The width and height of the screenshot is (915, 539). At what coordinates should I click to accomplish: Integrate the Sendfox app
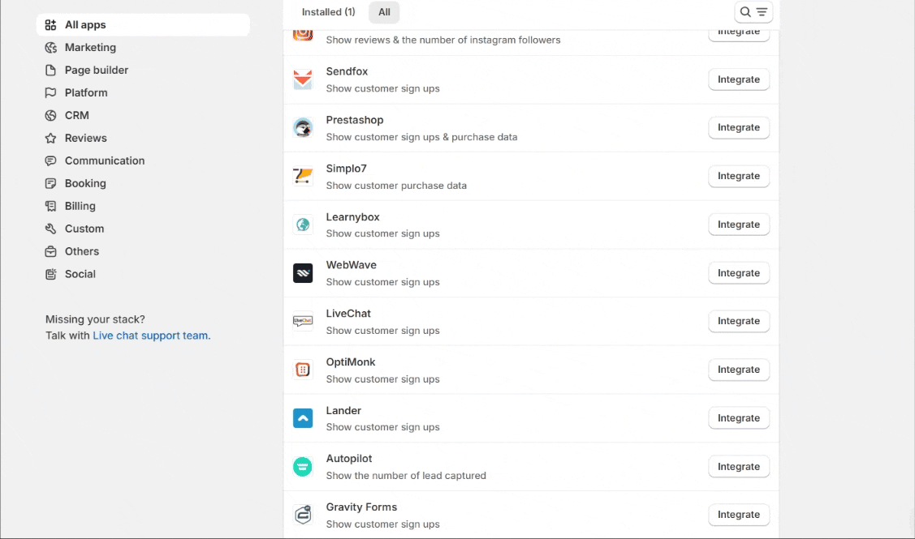tap(738, 79)
